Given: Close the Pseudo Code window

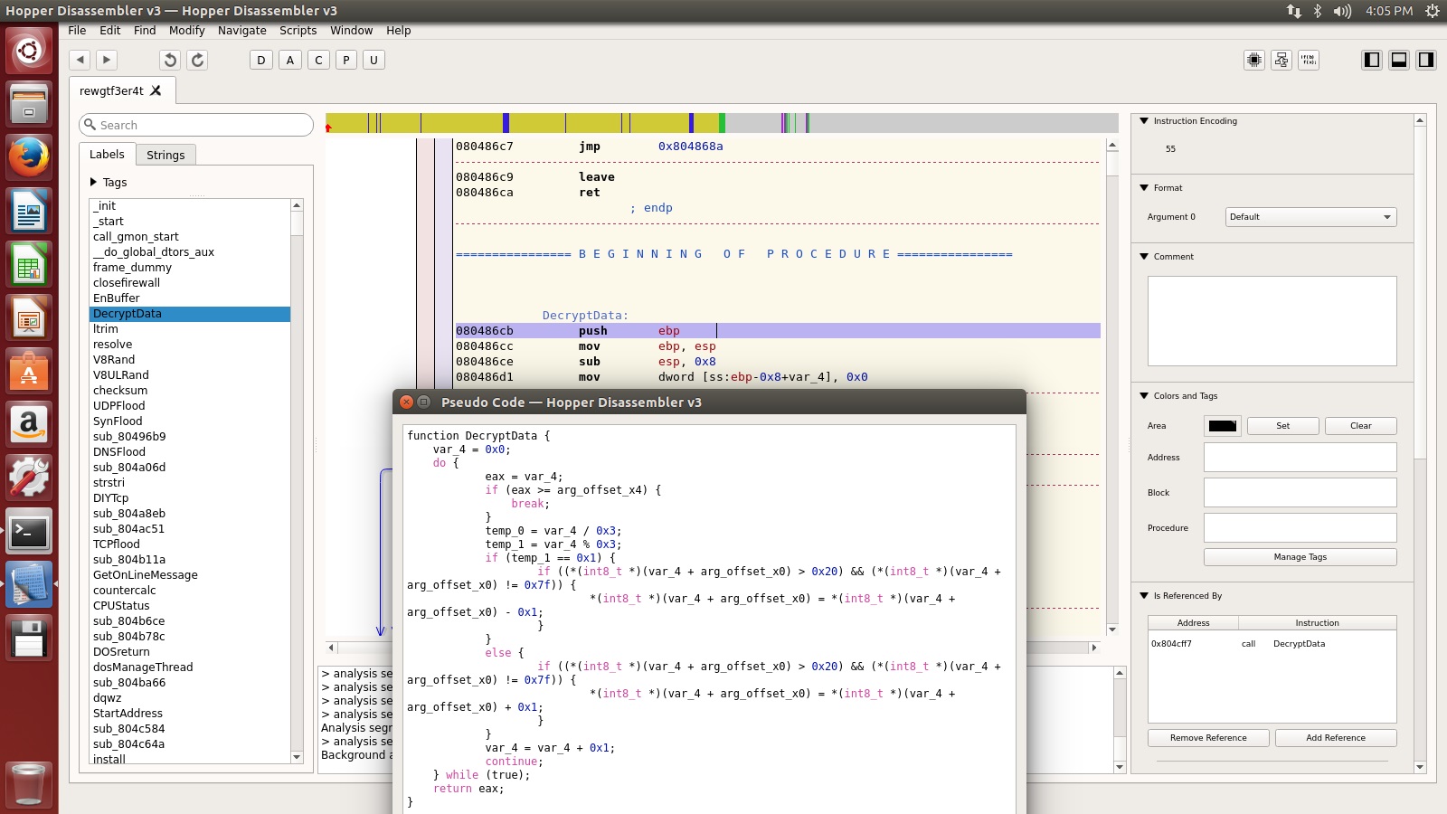Looking at the screenshot, I should pos(406,402).
